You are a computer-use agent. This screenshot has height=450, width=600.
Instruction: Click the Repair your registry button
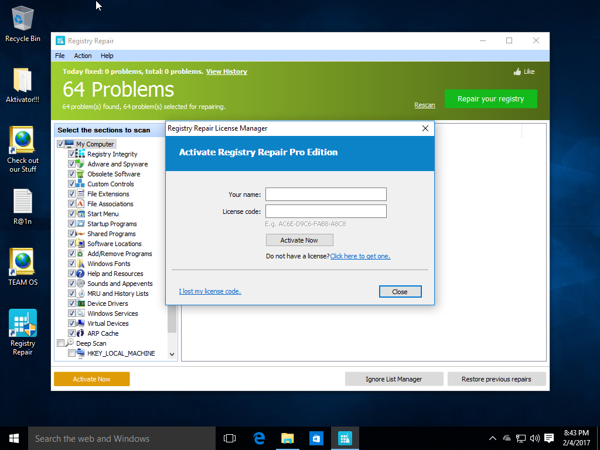[x=490, y=98]
